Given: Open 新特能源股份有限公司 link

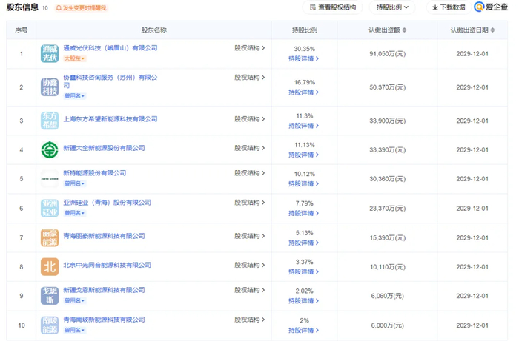Looking at the screenshot, I should (95, 173).
